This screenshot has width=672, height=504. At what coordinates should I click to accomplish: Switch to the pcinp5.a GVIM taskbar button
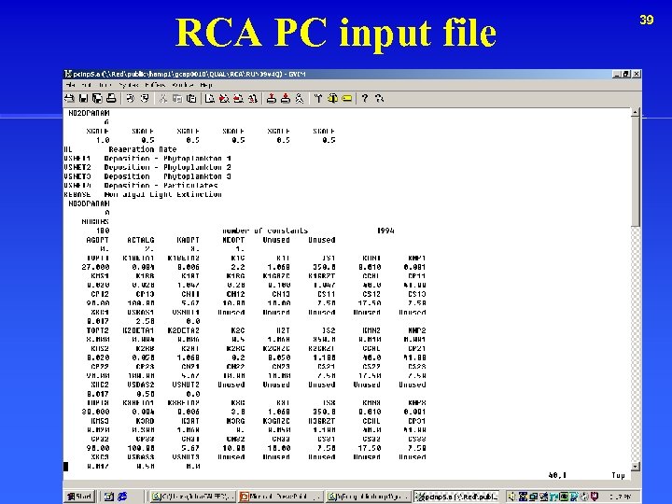pos(456,497)
